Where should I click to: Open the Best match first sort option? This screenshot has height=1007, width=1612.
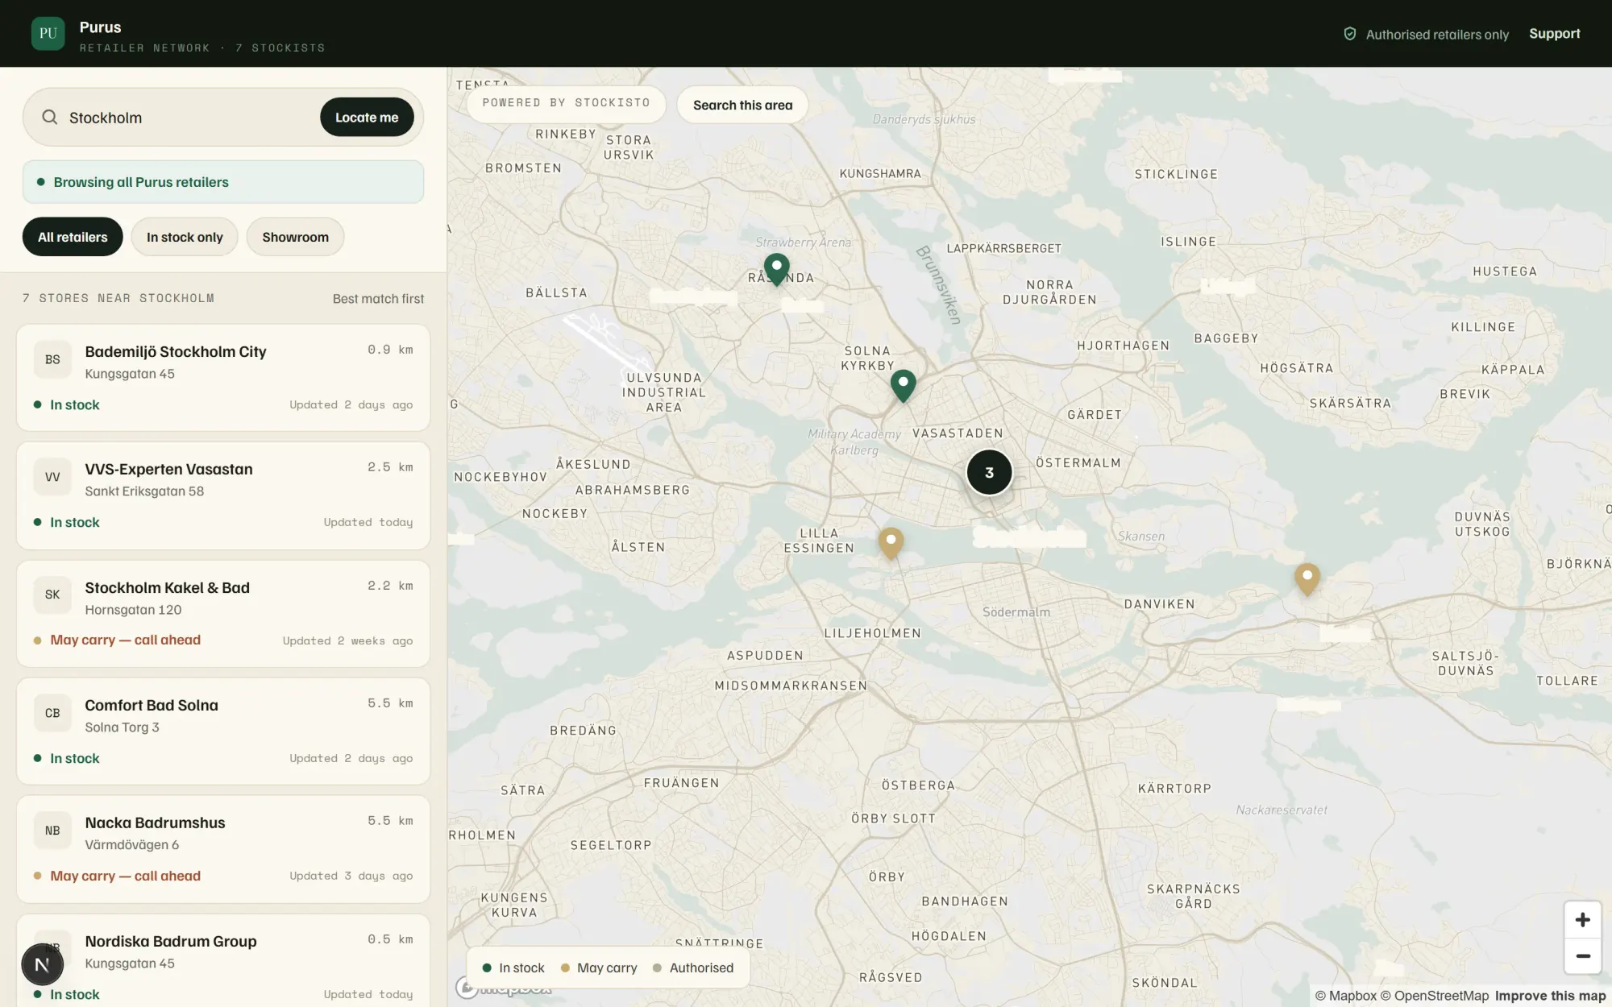[x=378, y=299]
